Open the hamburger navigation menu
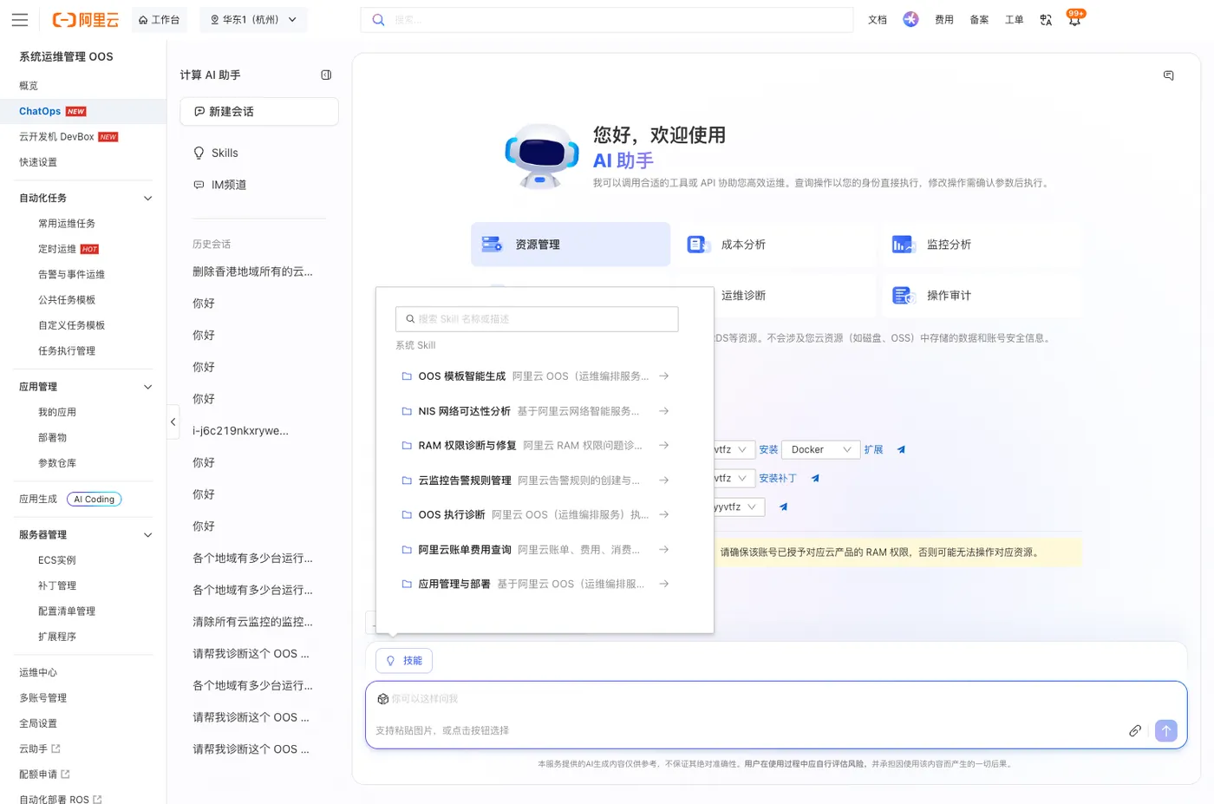 coord(20,20)
